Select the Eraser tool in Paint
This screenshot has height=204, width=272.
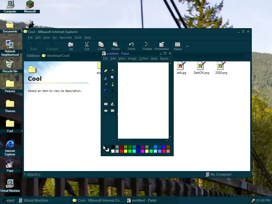(106, 71)
